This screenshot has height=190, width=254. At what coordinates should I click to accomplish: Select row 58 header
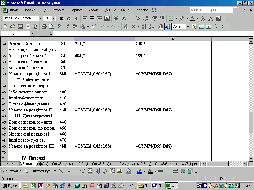point(4,74)
